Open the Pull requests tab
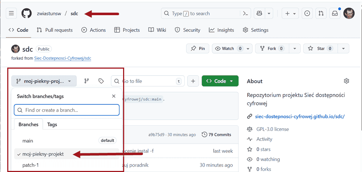 55,30
